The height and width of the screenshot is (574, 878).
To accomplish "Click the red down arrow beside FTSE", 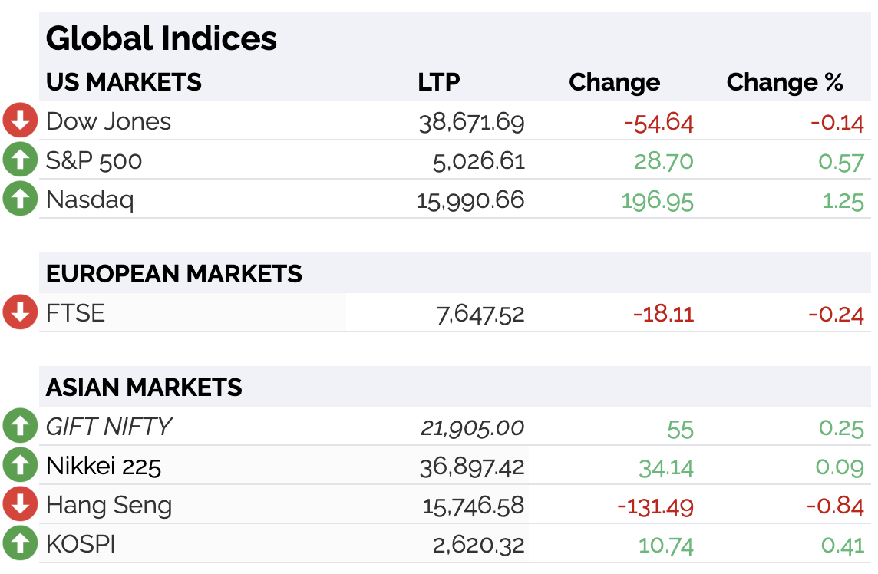I will click(x=20, y=312).
